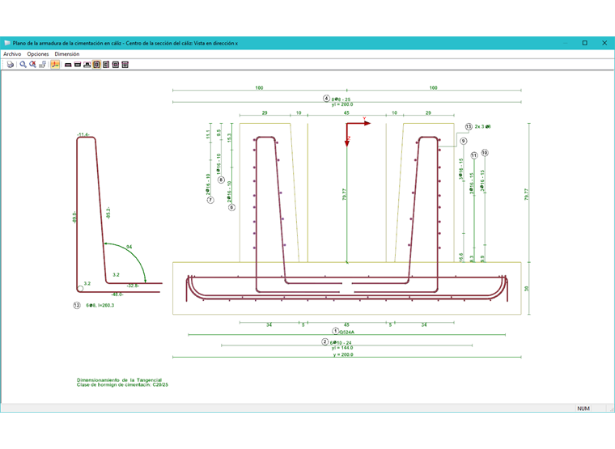This screenshot has height=449, width=615.
Task: Show the bucket on plate view icon
Action: [87, 65]
